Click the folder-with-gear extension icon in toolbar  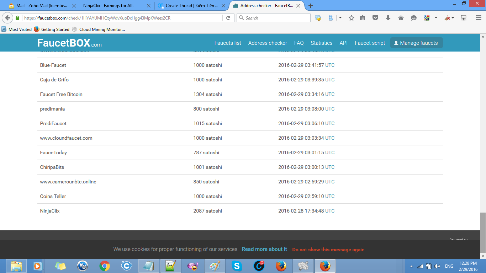[x=318, y=18]
